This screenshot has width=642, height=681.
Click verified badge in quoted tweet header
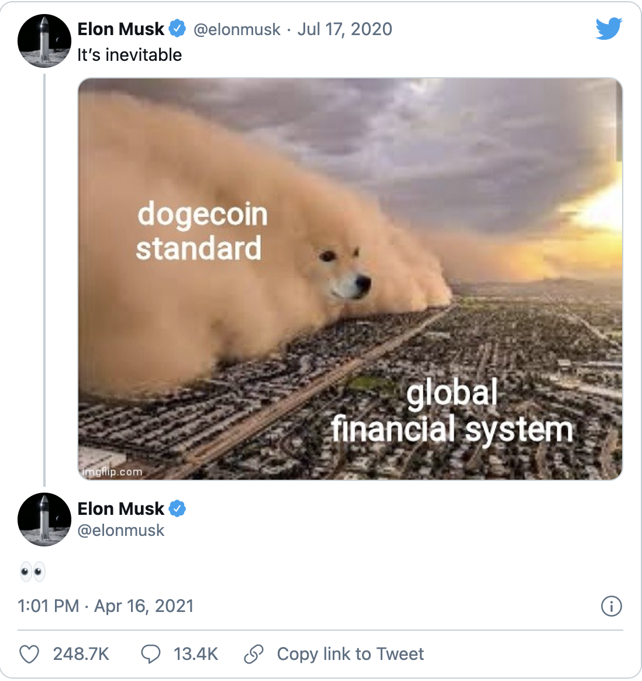coord(177,29)
